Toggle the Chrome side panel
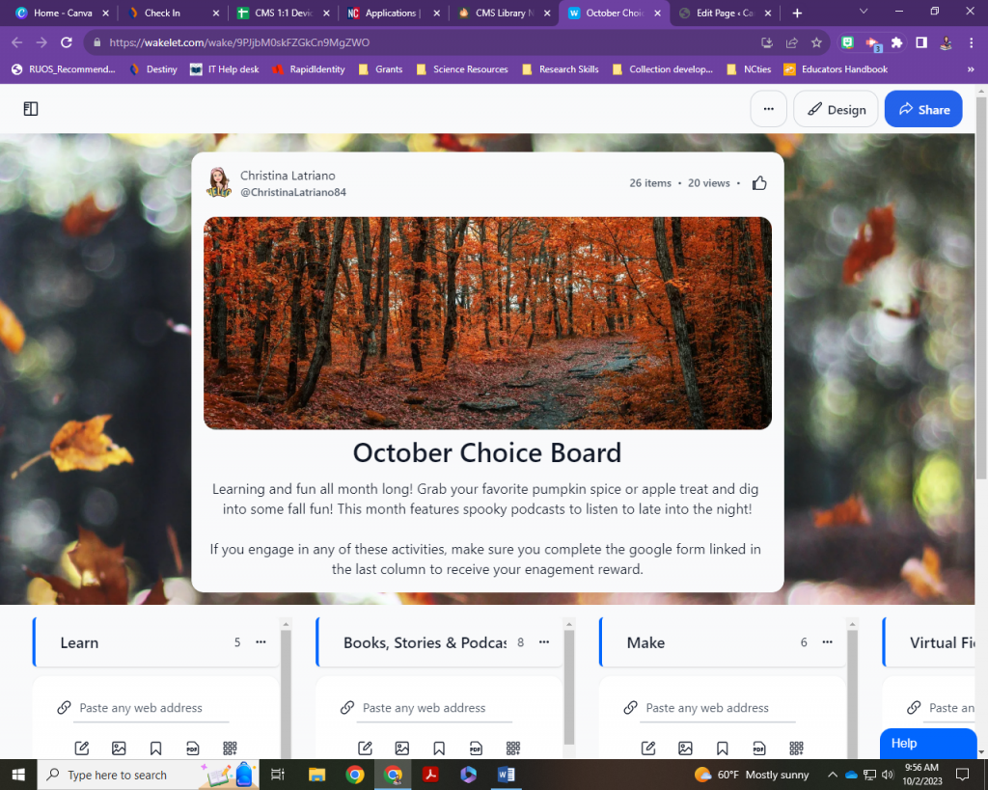This screenshot has height=790, width=988. (x=921, y=42)
